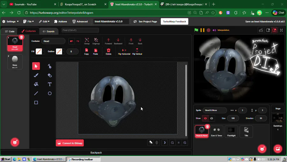Zoom out the paint canvas

tap(173, 143)
